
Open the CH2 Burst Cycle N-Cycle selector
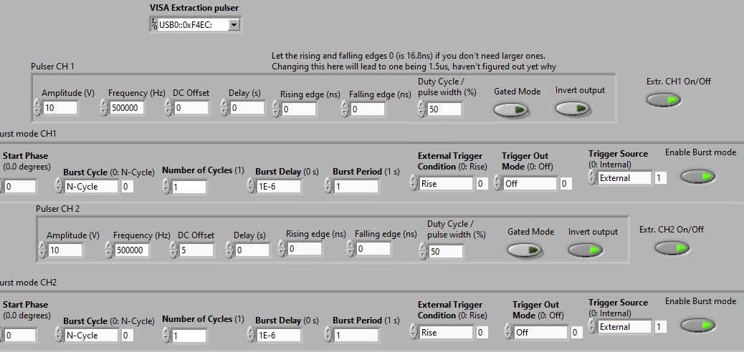[x=91, y=335]
